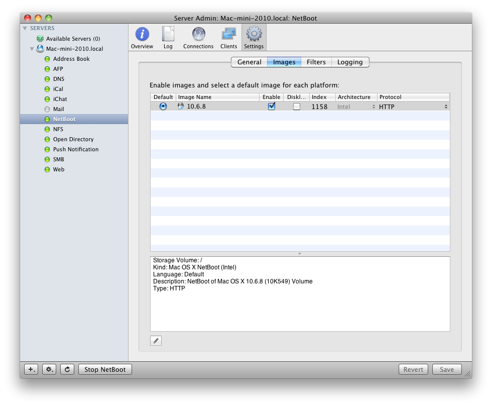Click the Open Directory status dot
The image size is (492, 406).
[47, 139]
